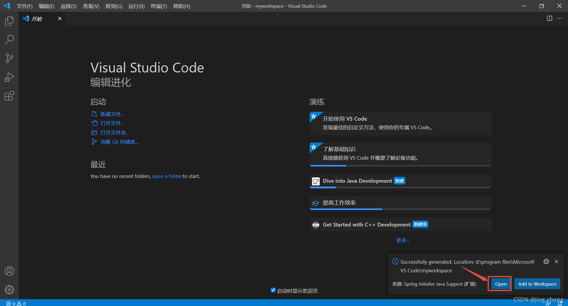Open the 编辑(E) menu

pyautogui.click(x=46, y=6)
